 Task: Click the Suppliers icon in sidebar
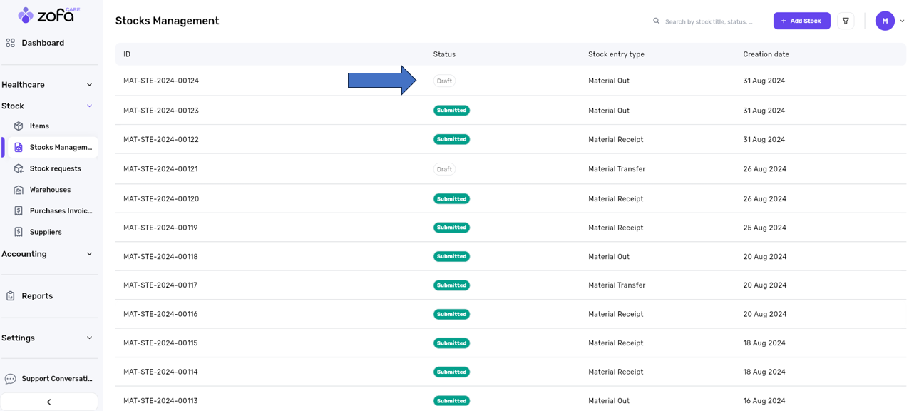coord(19,233)
